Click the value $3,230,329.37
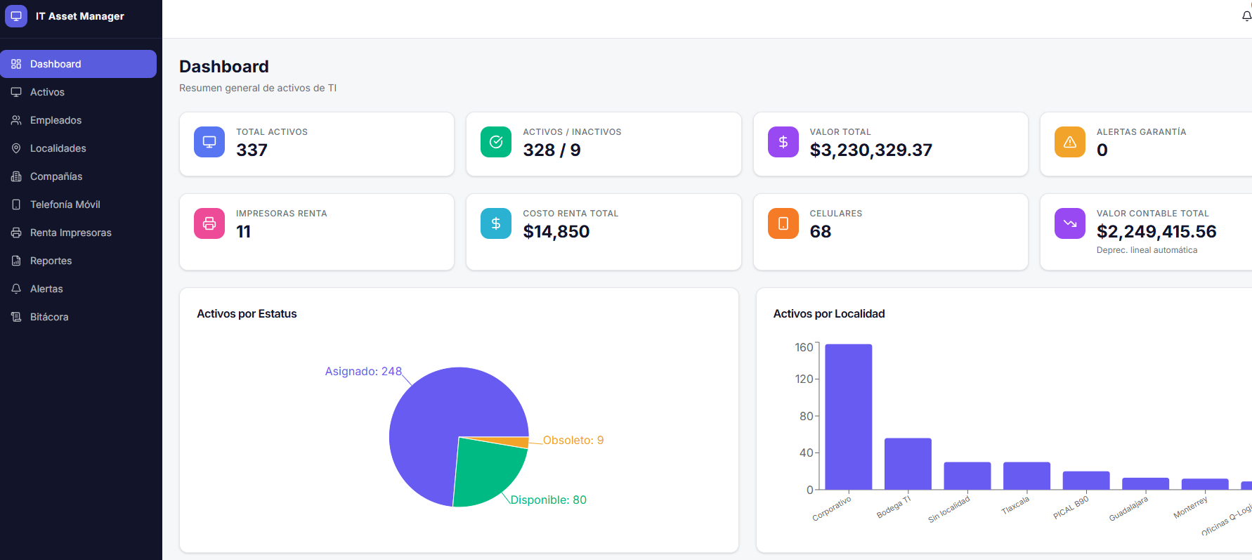 [871, 150]
